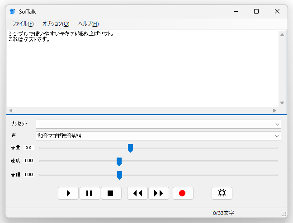Screen dimensions: 293x223
Task: Close the SofTalk window
Action: [277, 12]
